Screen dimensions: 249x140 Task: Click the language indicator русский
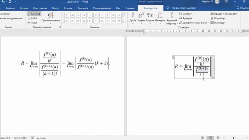click(41, 138)
